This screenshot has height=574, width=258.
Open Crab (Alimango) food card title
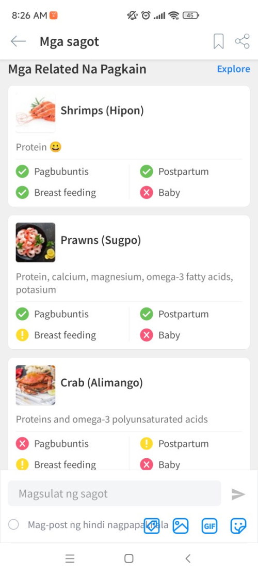102,383
